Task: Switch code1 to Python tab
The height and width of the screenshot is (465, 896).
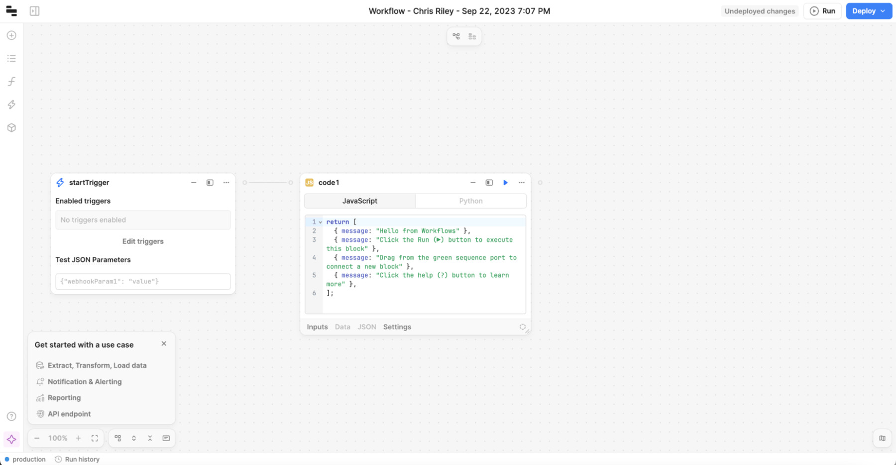Action: (x=471, y=201)
